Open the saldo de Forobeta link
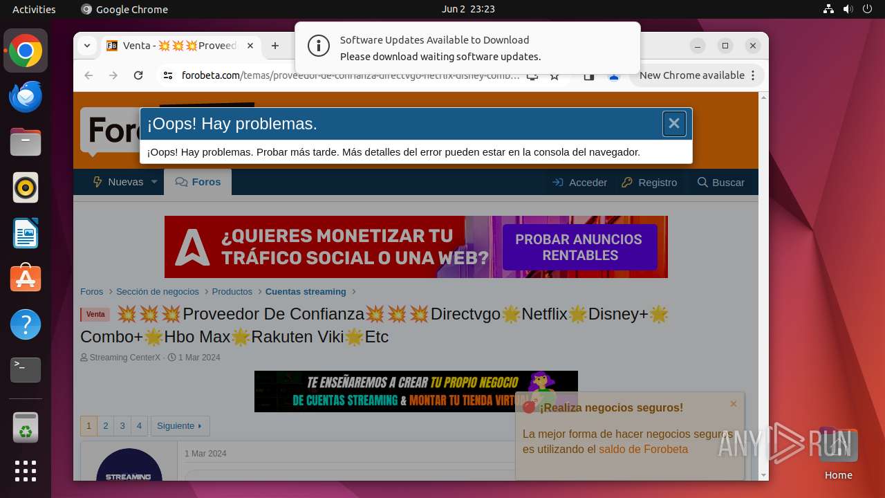885x498 pixels. (x=643, y=450)
